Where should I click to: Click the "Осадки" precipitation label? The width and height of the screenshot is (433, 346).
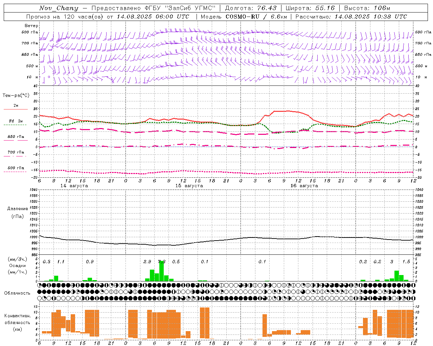(18, 266)
